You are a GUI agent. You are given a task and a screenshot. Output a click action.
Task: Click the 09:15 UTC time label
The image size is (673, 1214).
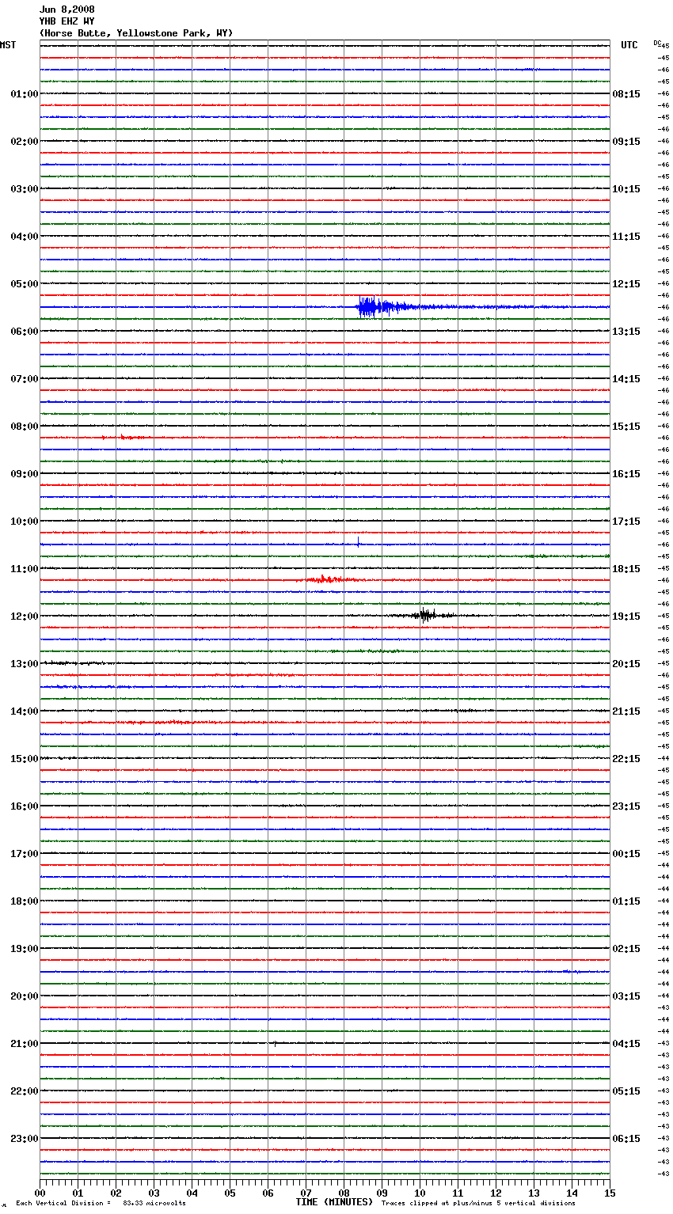pyautogui.click(x=626, y=142)
